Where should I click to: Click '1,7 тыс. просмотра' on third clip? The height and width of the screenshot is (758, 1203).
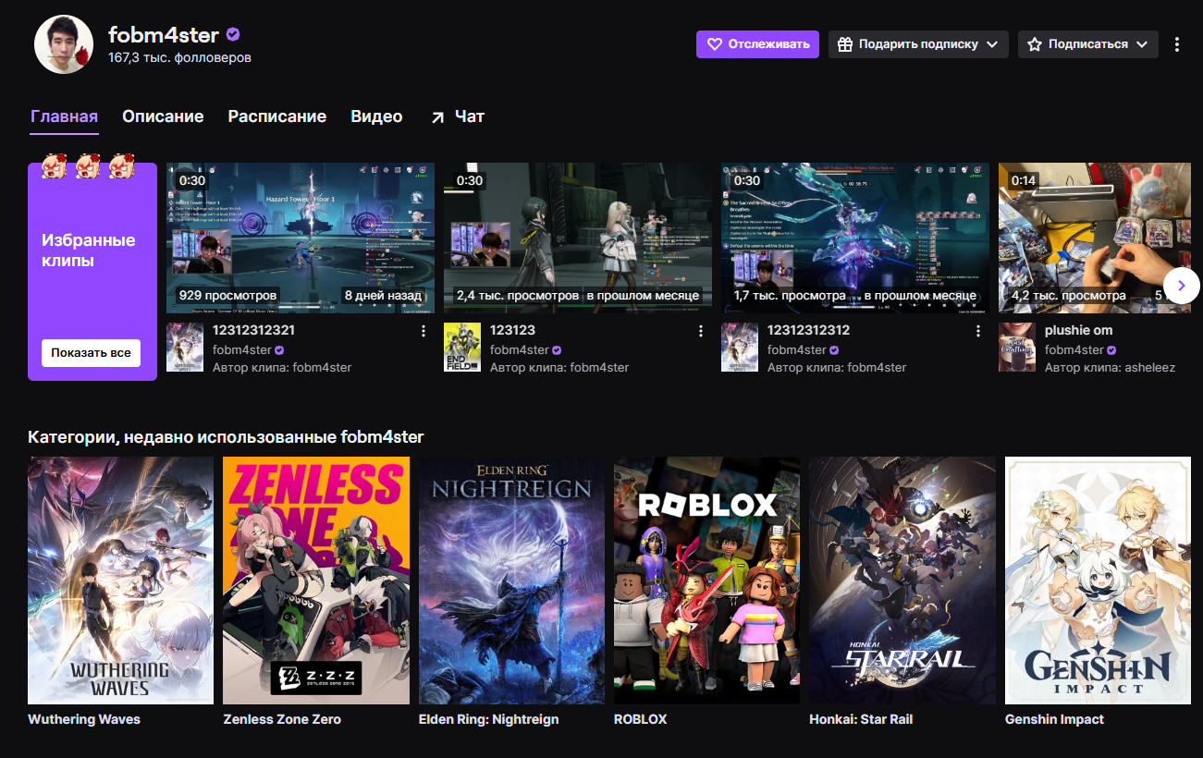point(791,296)
